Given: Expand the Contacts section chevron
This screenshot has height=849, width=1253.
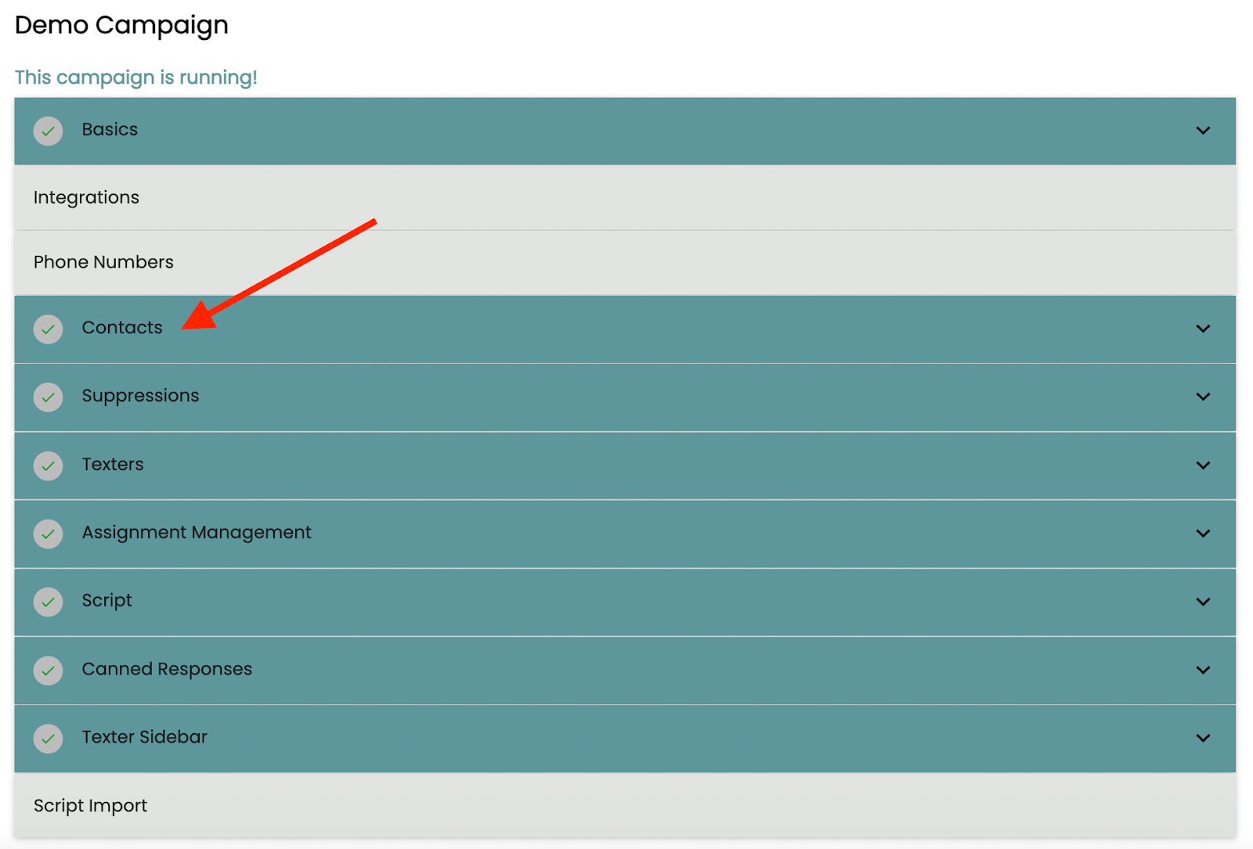Looking at the screenshot, I should click(1203, 329).
